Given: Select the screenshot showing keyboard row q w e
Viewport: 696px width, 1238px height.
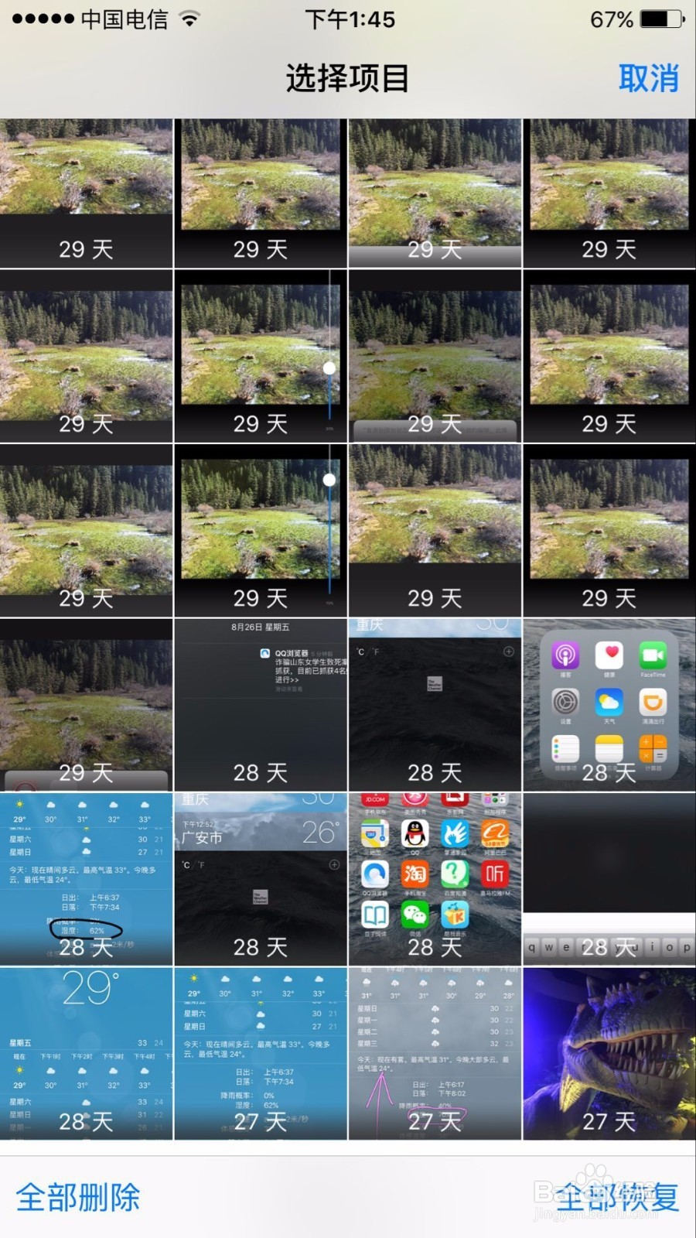Looking at the screenshot, I should (x=609, y=878).
